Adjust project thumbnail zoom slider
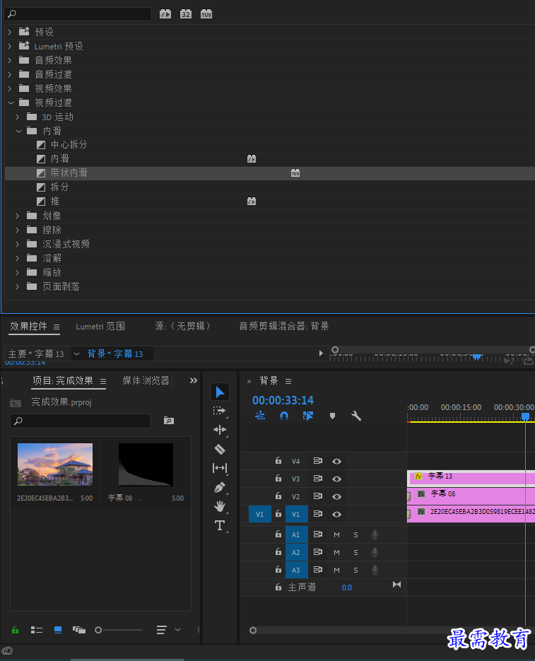 pos(98,630)
